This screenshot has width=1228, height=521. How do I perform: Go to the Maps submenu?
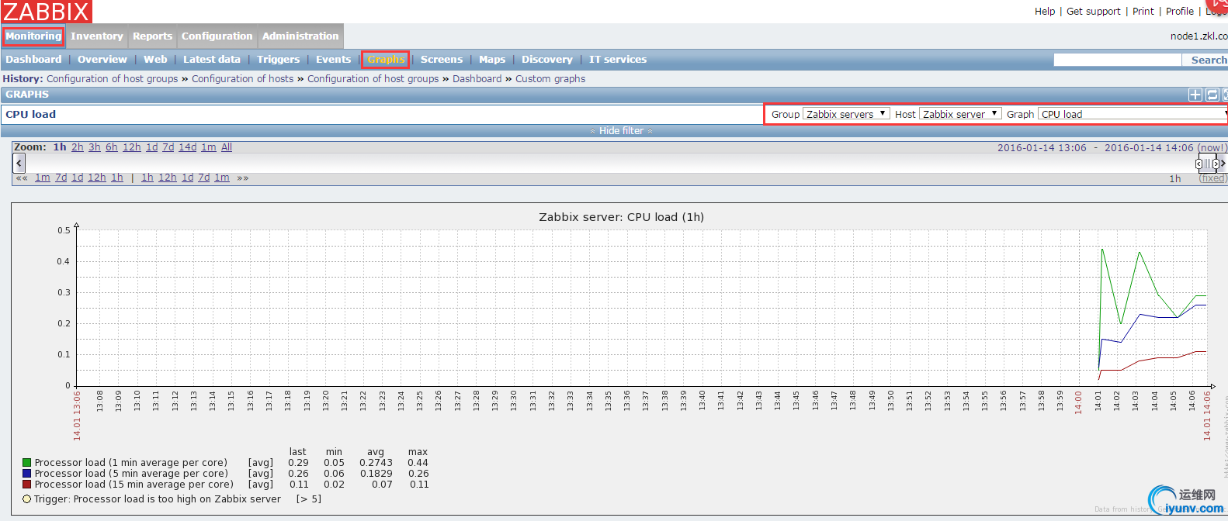tap(492, 60)
